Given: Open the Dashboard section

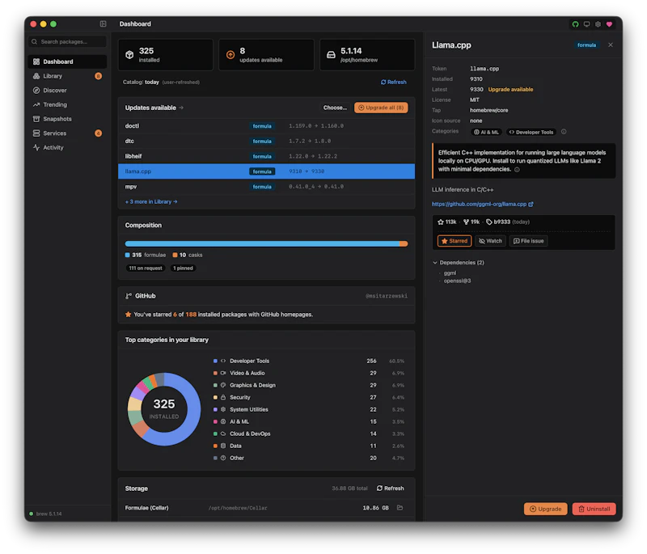Looking at the screenshot, I should click(x=67, y=61).
